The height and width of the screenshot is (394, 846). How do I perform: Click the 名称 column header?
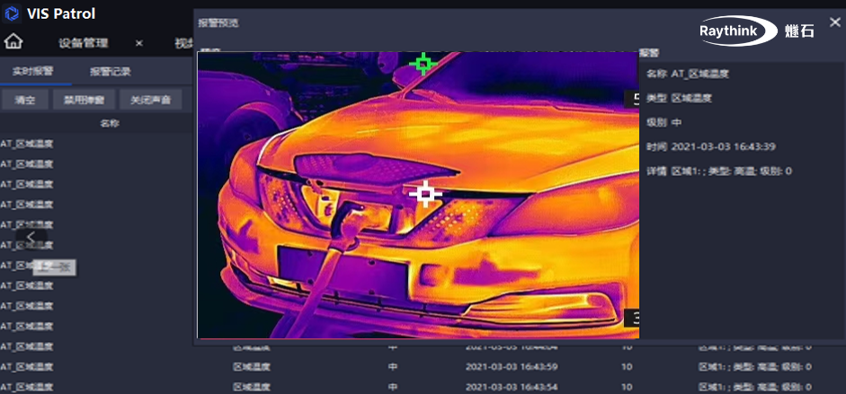(x=109, y=123)
